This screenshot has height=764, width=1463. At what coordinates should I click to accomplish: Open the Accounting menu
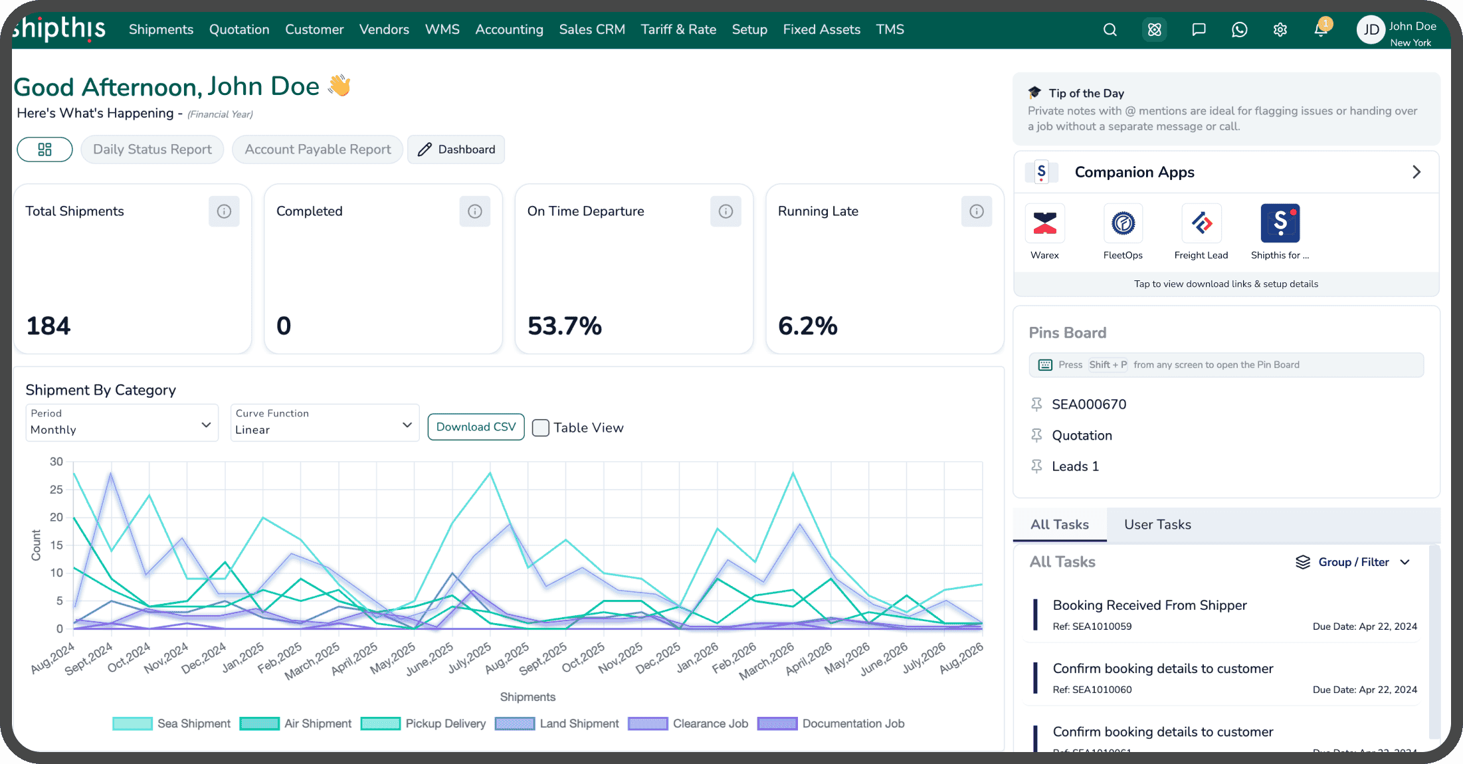(x=509, y=29)
